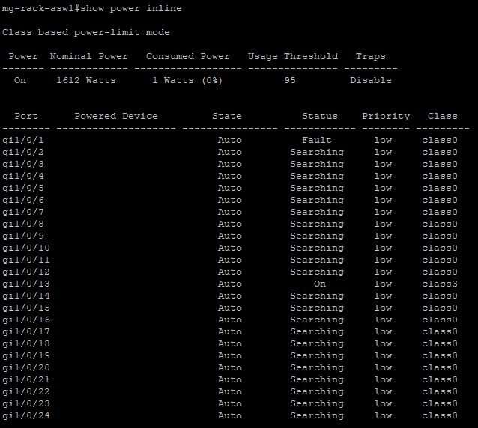The width and height of the screenshot is (478, 428).
Task: Click 'low' priority of port gi1/0/18
Action: pyautogui.click(x=383, y=343)
